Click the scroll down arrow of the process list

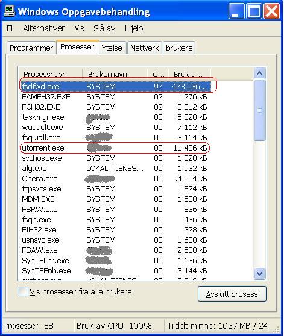259,273
